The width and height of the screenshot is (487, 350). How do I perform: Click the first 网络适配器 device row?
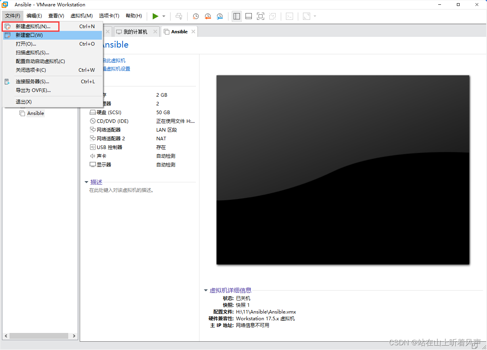(x=142, y=130)
